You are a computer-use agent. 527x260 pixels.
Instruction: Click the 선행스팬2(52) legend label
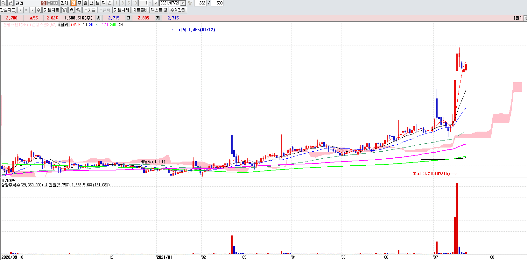(x=43, y=25)
